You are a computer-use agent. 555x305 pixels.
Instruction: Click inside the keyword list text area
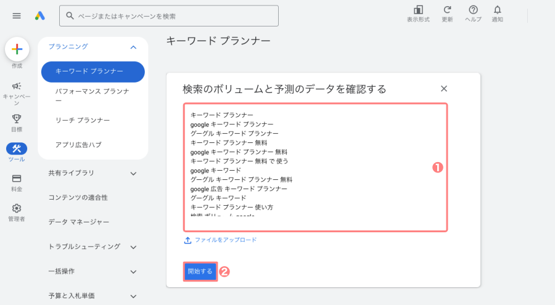pyautogui.click(x=315, y=168)
